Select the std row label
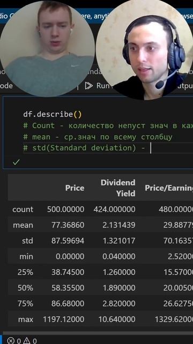 (27, 241)
